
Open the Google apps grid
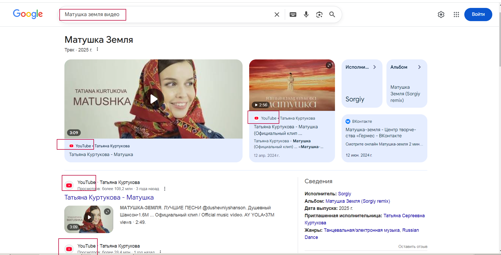[x=456, y=15]
